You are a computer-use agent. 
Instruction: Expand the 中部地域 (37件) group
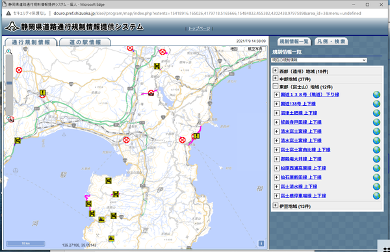point(275,79)
